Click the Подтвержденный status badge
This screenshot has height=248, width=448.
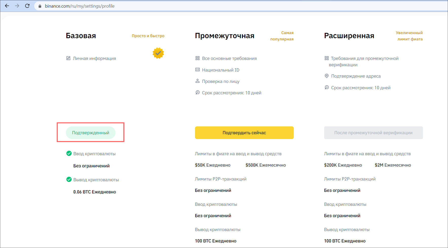91,133
